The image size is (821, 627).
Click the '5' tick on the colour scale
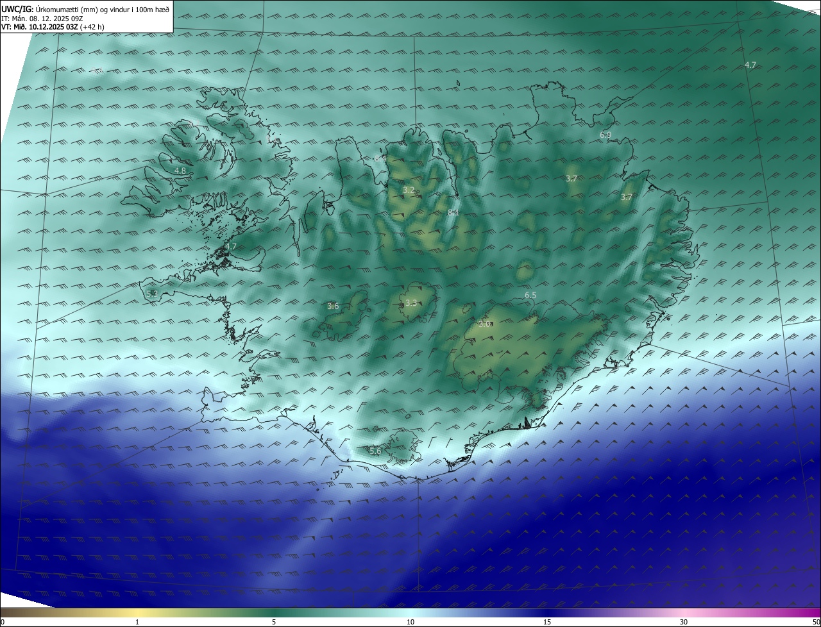pyautogui.click(x=274, y=622)
